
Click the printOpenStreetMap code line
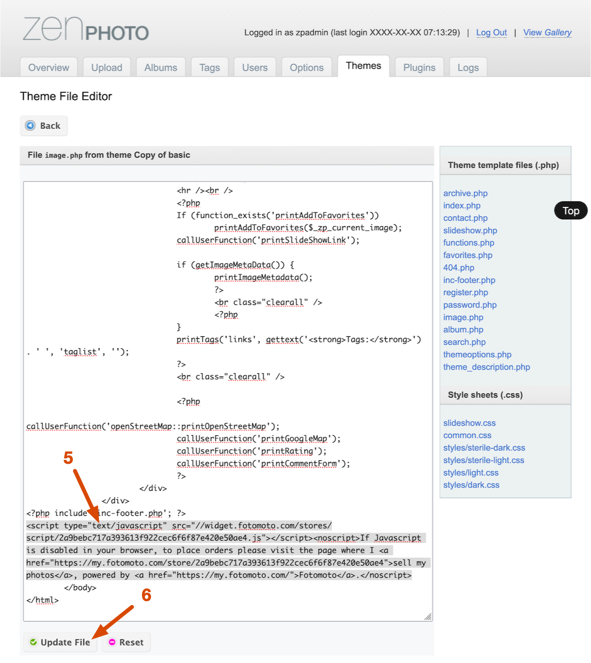153,426
